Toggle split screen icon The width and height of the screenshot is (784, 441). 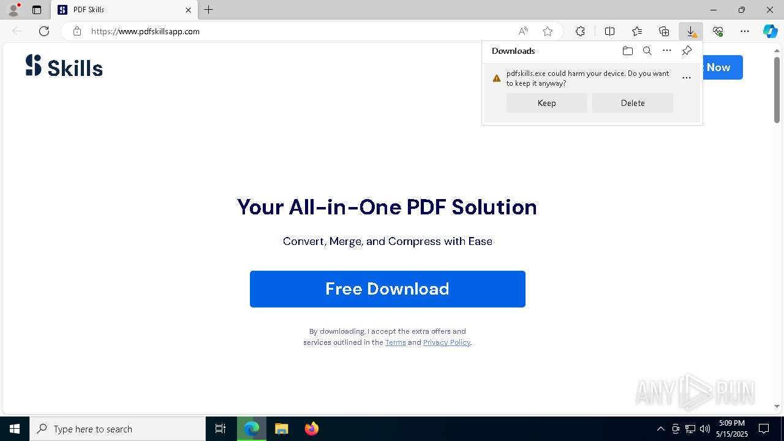tap(609, 31)
